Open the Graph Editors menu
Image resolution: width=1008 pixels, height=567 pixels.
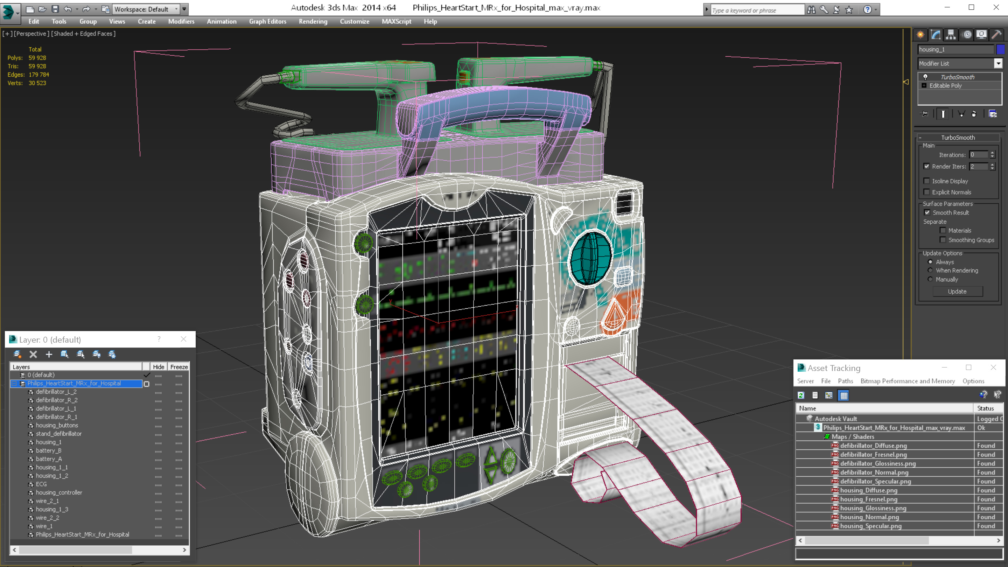(268, 21)
